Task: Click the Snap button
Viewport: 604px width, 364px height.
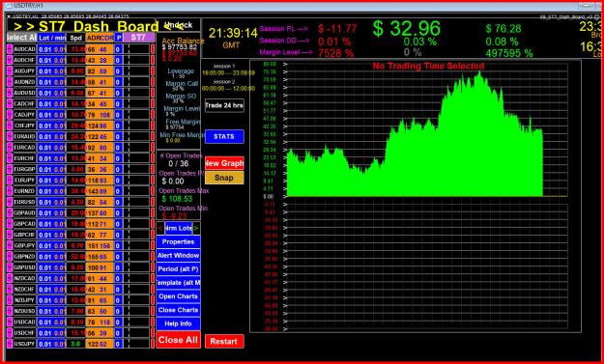Action: pos(224,178)
